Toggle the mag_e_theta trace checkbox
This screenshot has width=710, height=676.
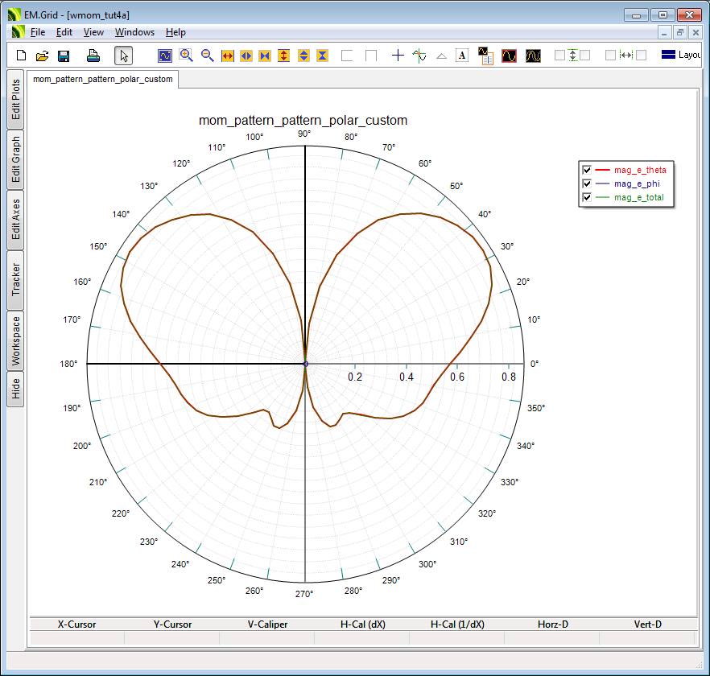(587, 170)
